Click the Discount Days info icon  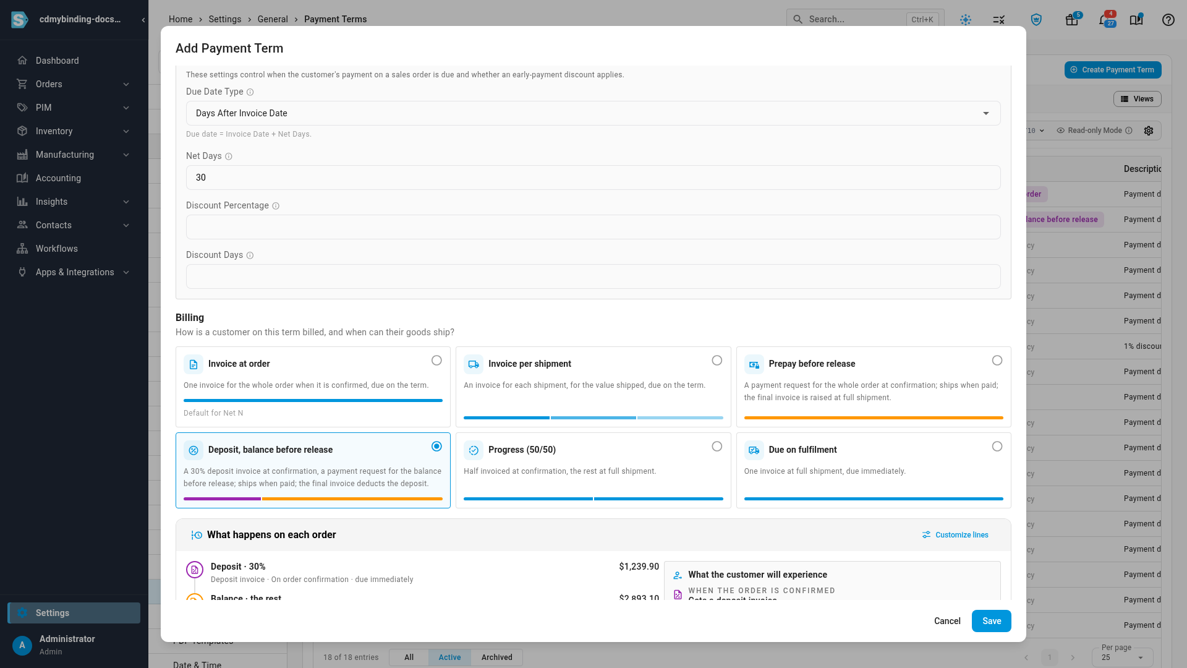pyautogui.click(x=250, y=255)
